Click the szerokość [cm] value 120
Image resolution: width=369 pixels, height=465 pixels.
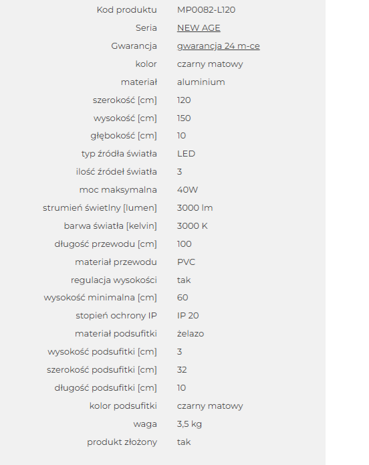pyautogui.click(x=184, y=100)
